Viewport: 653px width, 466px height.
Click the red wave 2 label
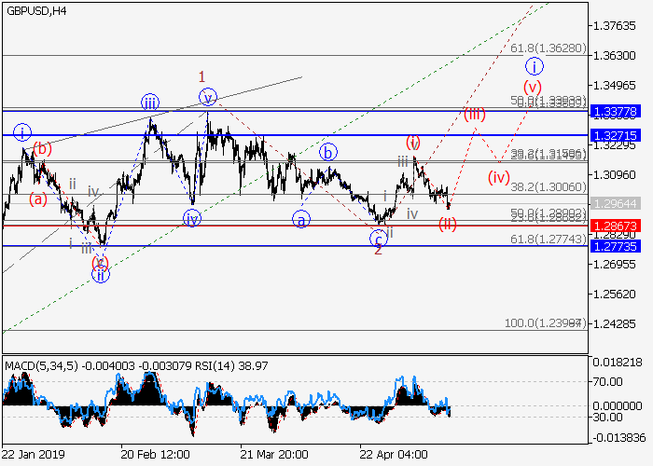(x=378, y=250)
